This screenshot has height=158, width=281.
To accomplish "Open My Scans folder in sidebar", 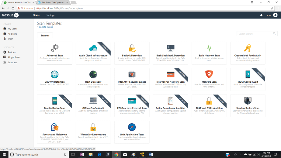I will [12, 29].
